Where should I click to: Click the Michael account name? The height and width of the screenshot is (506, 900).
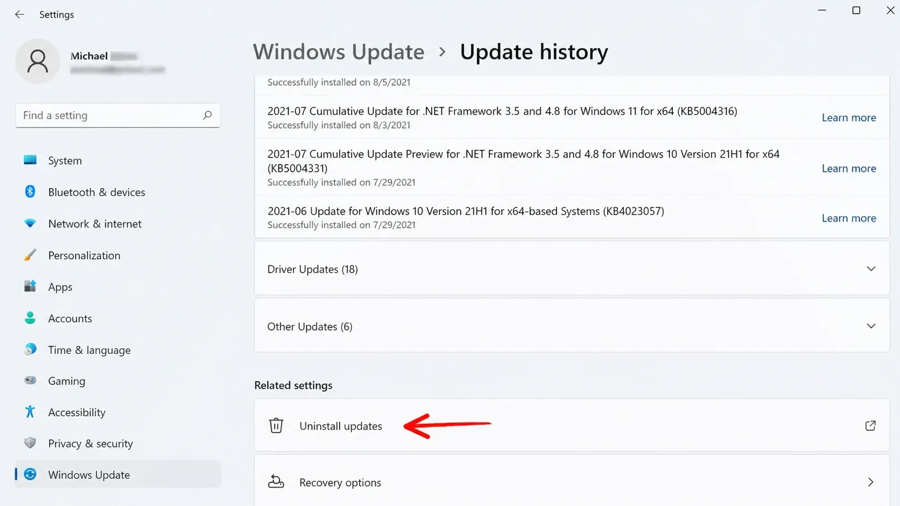pos(89,56)
